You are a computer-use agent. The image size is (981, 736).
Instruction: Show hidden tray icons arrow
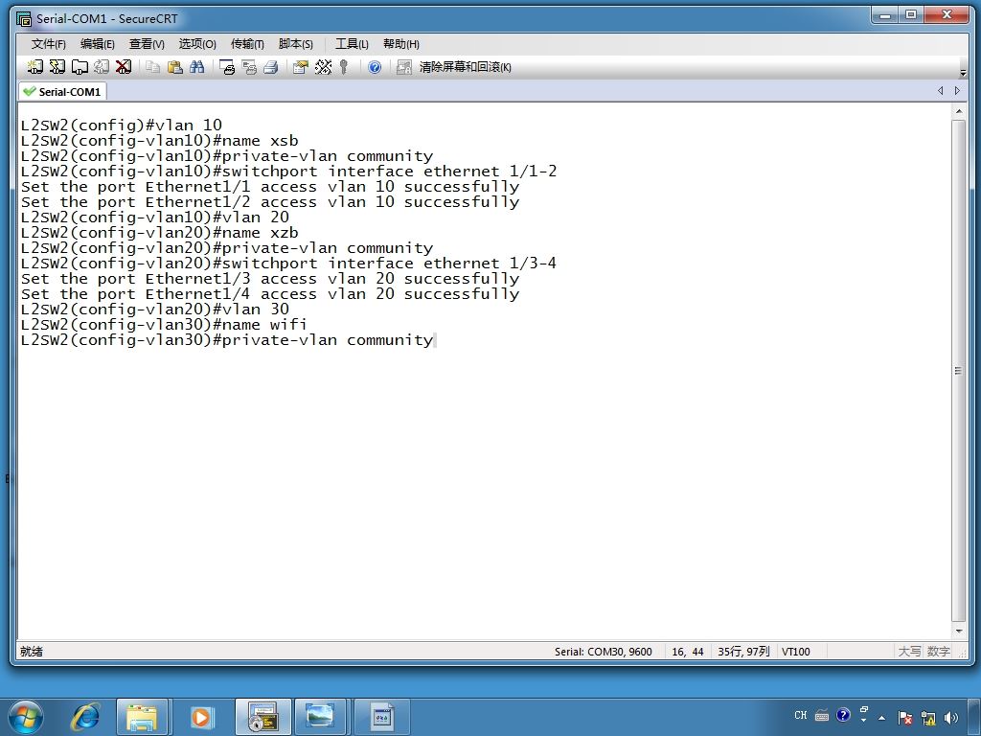click(x=882, y=718)
